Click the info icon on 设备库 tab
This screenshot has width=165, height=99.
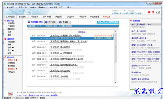tap(60, 22)
